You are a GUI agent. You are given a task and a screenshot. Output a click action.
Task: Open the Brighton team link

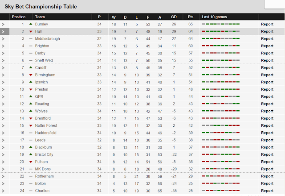pyautogui.click(x=41, y=46)
